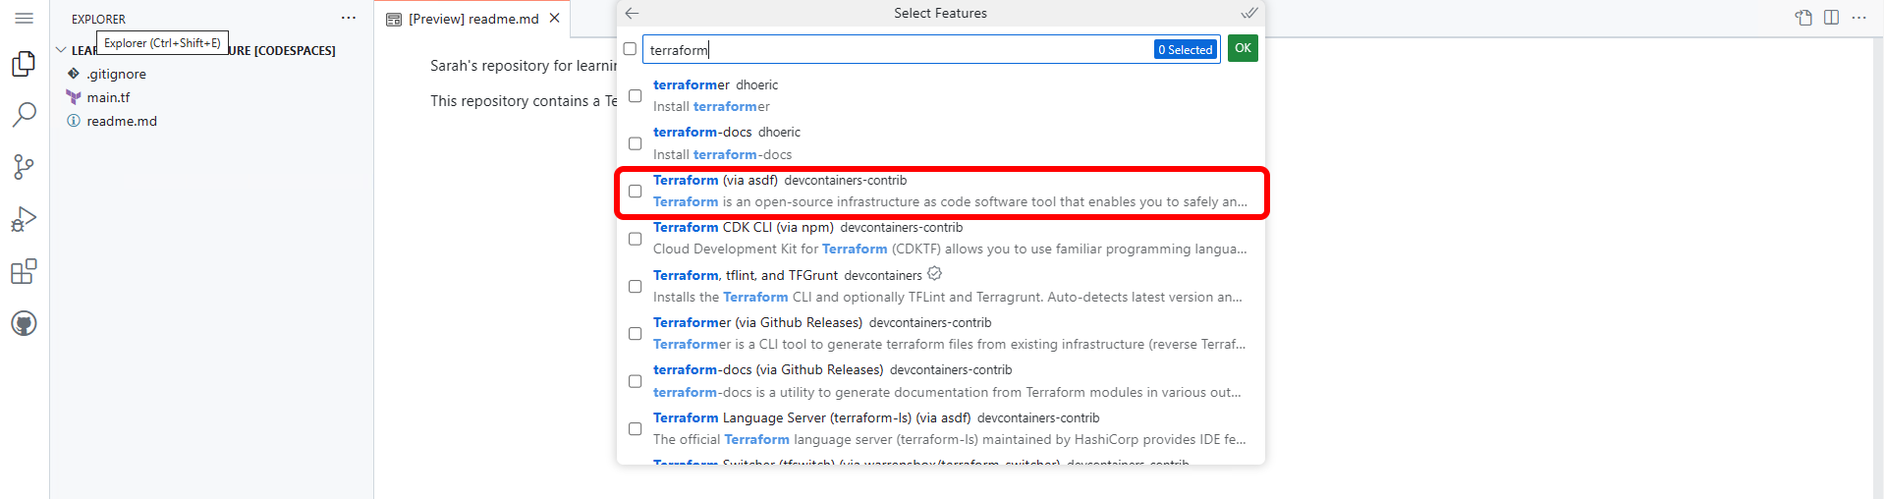
Task: Check the terraform-docs dhoeric feature
Action: pyautogui.click(x=636, y=143)
